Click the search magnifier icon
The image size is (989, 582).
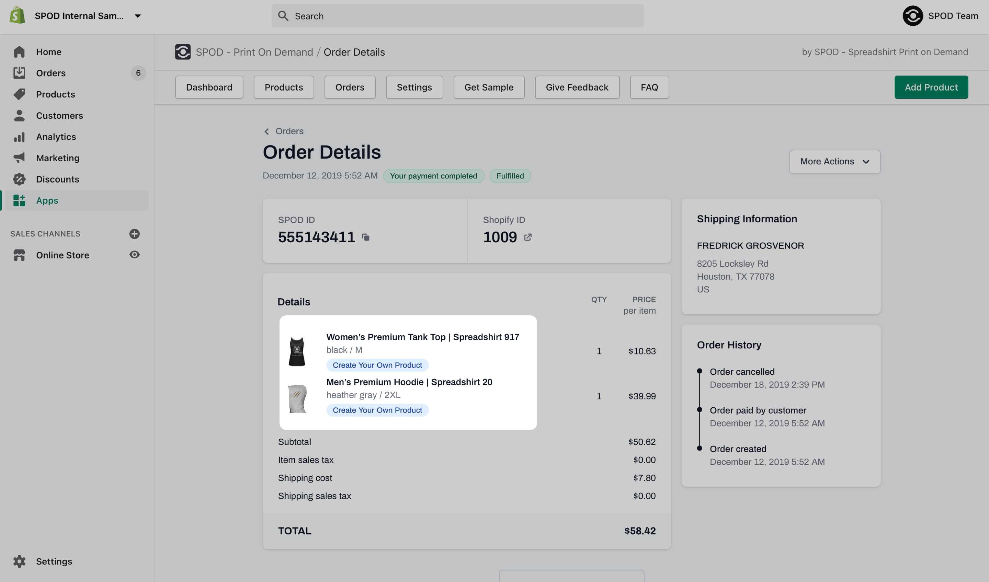click(x=283, y=16)
